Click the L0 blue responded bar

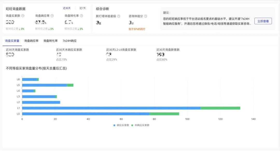click(86, 114)
